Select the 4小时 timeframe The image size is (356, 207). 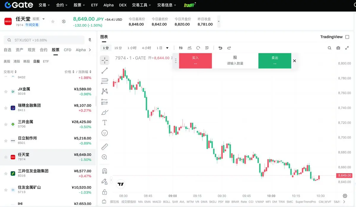click(146, 48)
